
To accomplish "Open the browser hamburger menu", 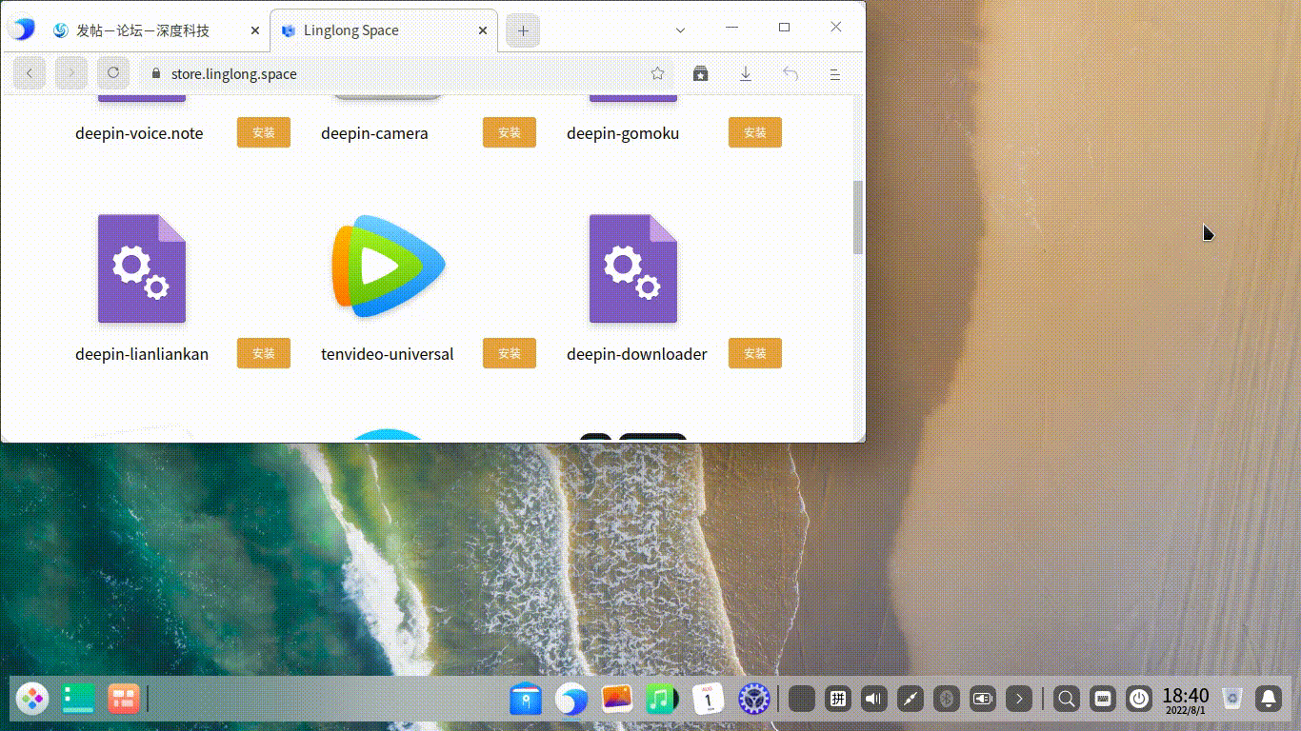I will pos(835,73).
